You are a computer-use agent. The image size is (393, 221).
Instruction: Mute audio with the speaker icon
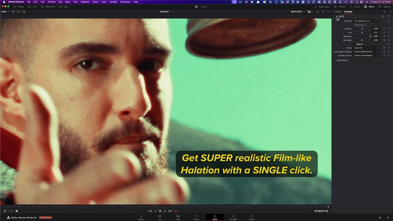tap(16, 211)
